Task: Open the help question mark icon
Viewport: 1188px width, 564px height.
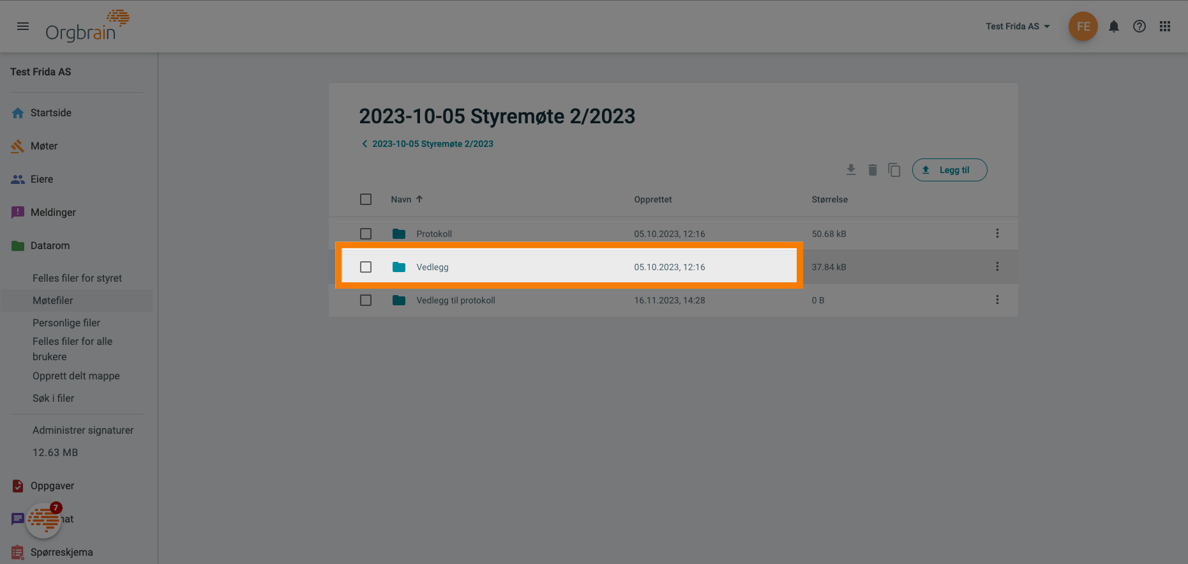Action: [x=1139, y=26]
